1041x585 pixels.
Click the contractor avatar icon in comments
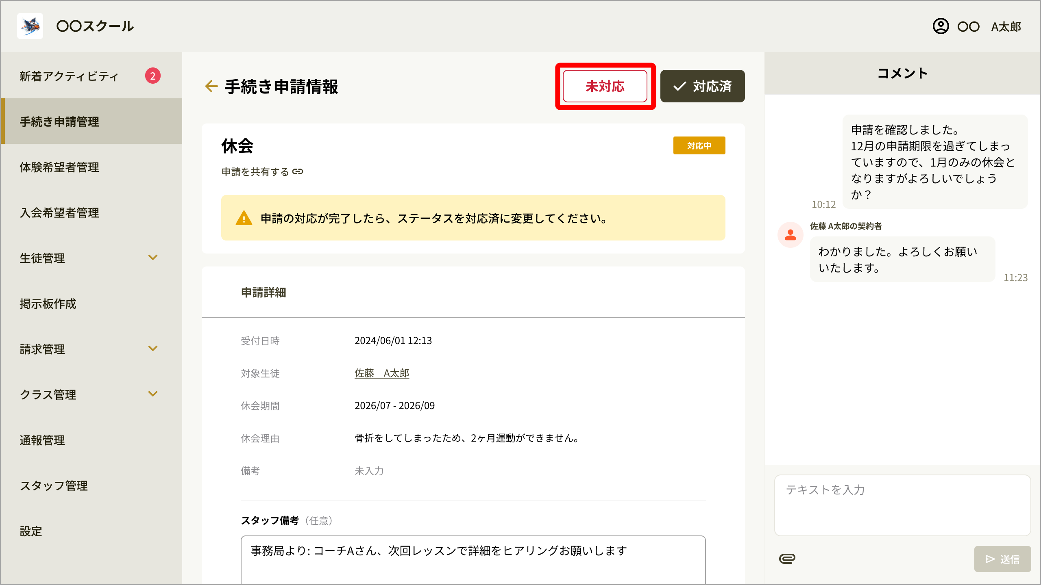(x=791, y=235)
